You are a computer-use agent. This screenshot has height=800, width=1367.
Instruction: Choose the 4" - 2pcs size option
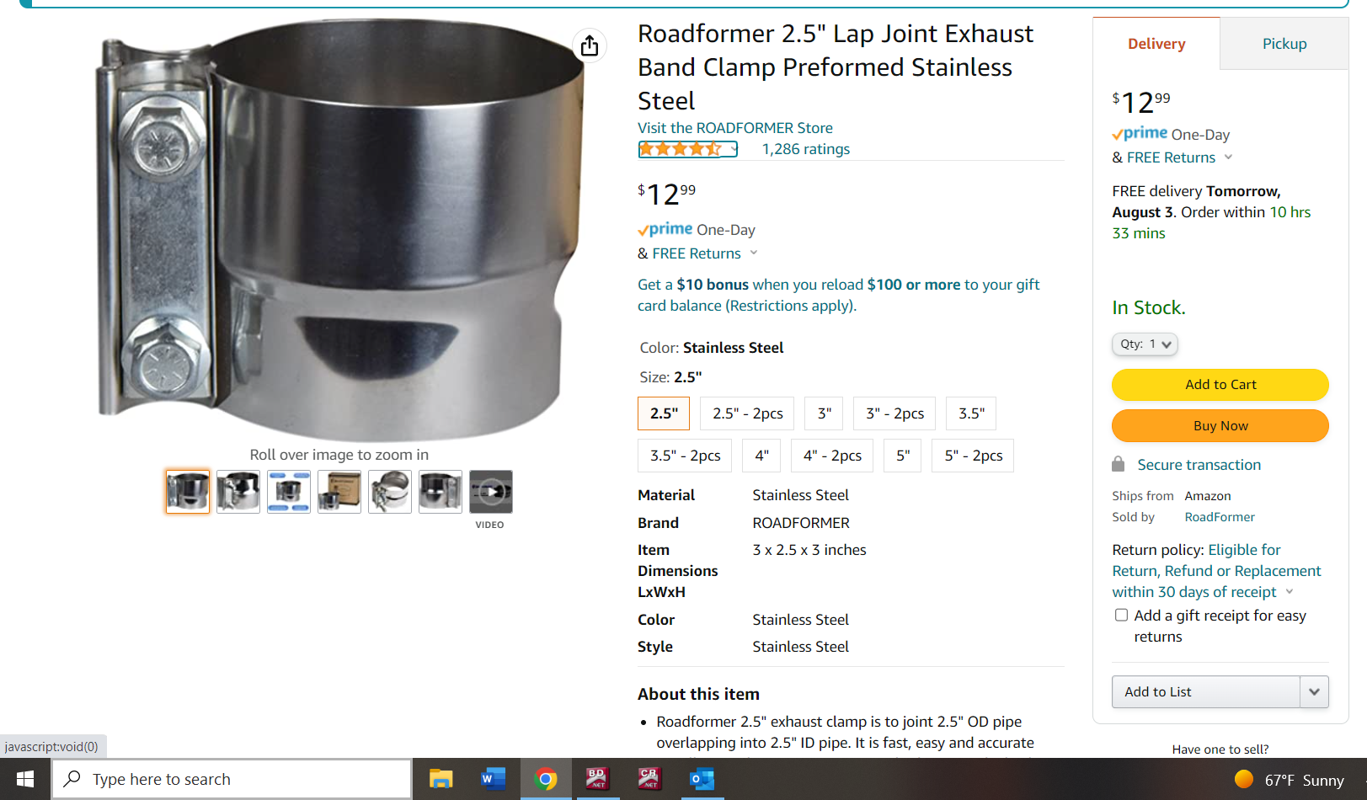[832, 456]
